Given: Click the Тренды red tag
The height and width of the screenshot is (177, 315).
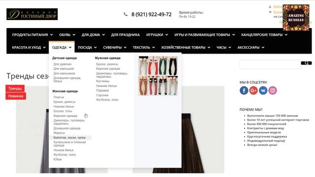Looking at the screenshot, I should click(15, 88).
